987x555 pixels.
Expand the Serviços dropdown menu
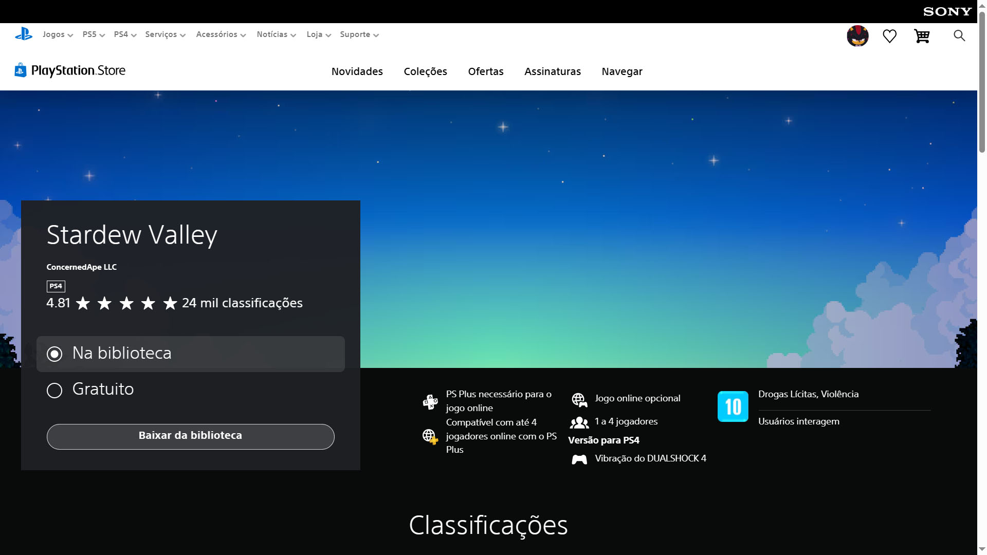pyautogui.click(x=165, y=34)
